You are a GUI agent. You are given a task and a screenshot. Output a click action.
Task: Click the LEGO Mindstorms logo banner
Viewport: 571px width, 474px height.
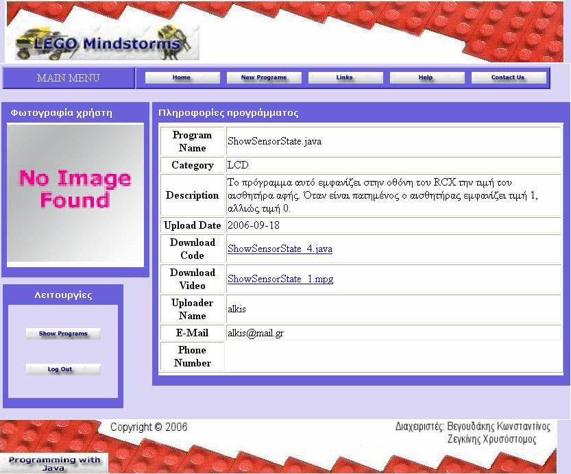[x=107, y=43]
